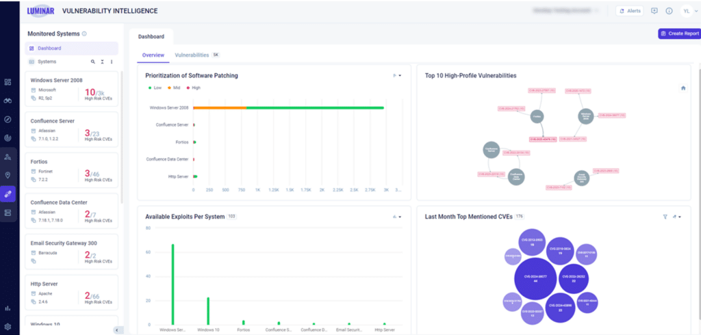Open the settings gear in left rail
Screen dimensions: 701x335
pyautogui.click(x=8, y=327)
